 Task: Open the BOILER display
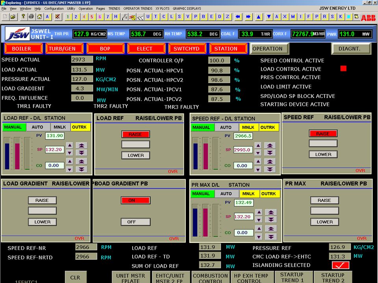tap(23, 49)
